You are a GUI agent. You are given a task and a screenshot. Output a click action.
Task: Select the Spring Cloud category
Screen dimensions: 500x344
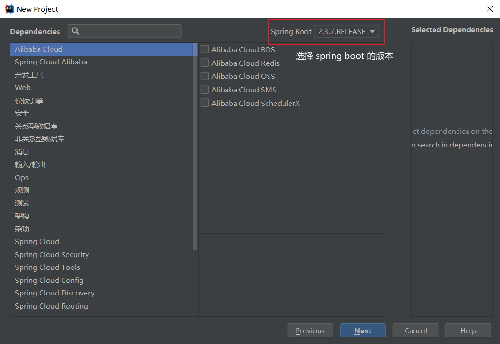tap(101, 241)
